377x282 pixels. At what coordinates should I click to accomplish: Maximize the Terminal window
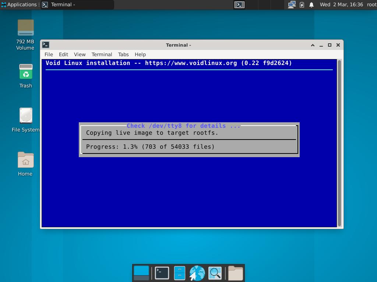point(330,45)
